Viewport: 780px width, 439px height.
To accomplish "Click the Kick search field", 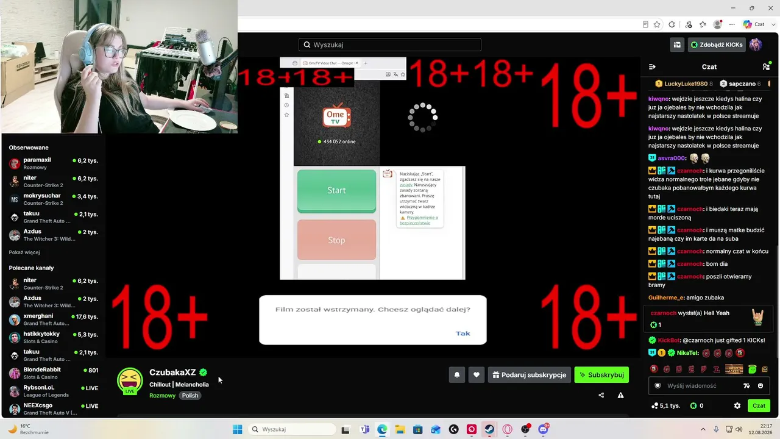I will click(390, 45).
